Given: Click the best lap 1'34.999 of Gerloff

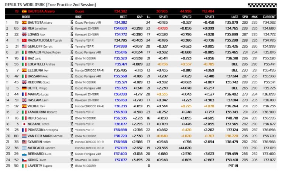Looking at the screenshot, I should [120, 46].
